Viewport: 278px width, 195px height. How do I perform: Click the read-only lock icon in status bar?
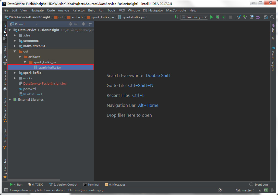260,190
